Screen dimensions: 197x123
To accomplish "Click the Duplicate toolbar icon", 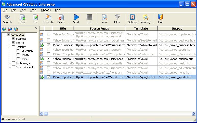I will click(x=48, y=17).
